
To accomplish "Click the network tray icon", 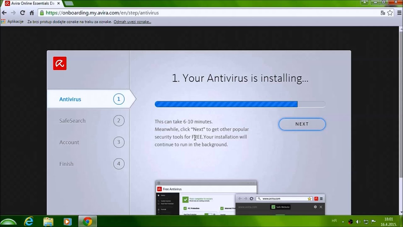I will tap(366, 222).
